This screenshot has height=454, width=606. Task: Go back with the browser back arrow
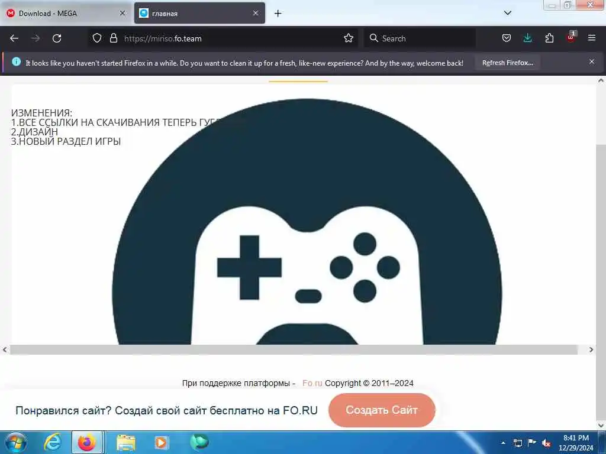point(14,38)
